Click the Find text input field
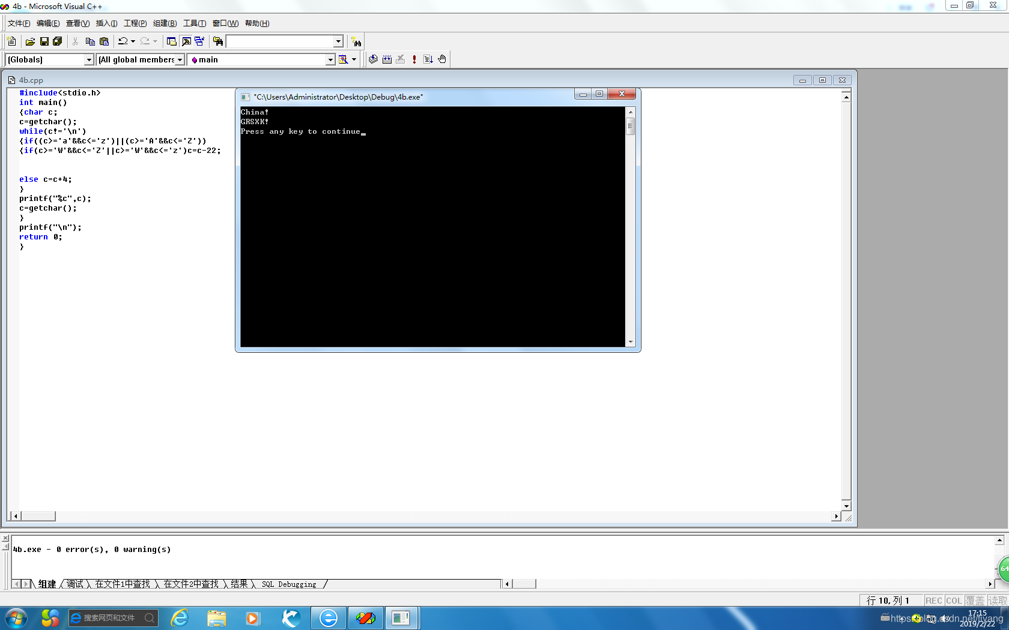This screenshot has width=1009, height=630. pos(279,41)
